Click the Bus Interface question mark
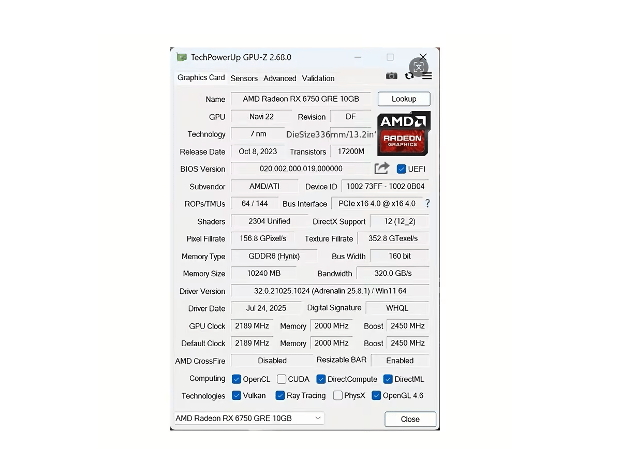 tap(427, 203)
